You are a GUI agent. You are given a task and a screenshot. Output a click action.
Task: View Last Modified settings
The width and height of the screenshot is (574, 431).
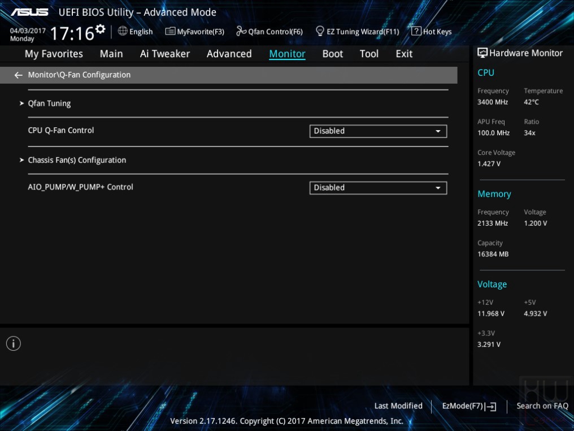tap(398, 406)
